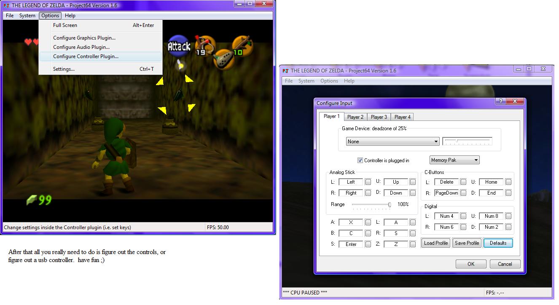Click the "*** CPU PAUSED ***" status text
This screenshot has height=305, width=559.
pyautogui.click(x=305, y=293)
